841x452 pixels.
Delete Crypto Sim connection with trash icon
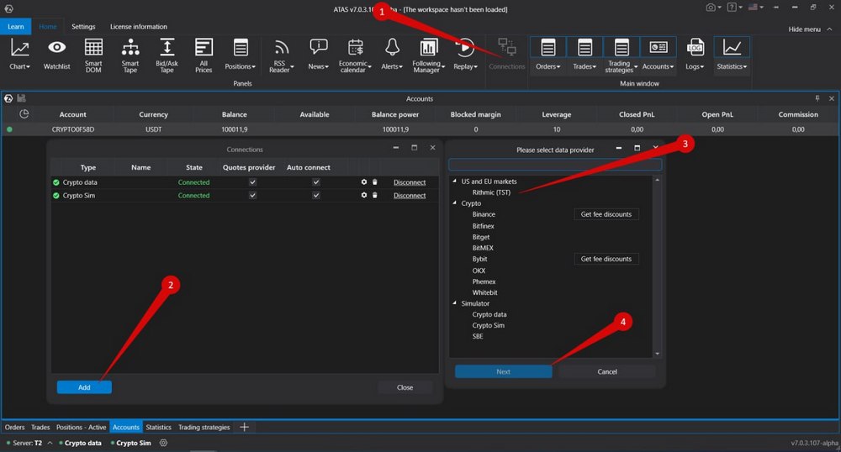(x=375, y=195)
